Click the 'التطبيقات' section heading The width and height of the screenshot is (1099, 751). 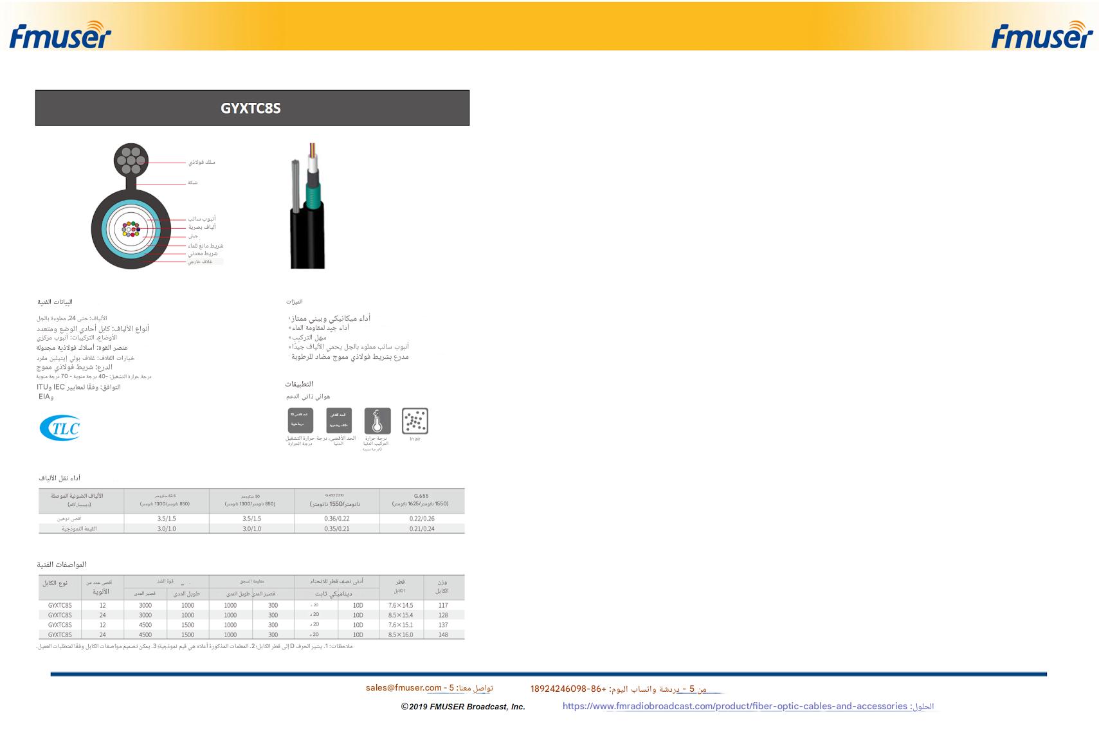click(299, 384)
